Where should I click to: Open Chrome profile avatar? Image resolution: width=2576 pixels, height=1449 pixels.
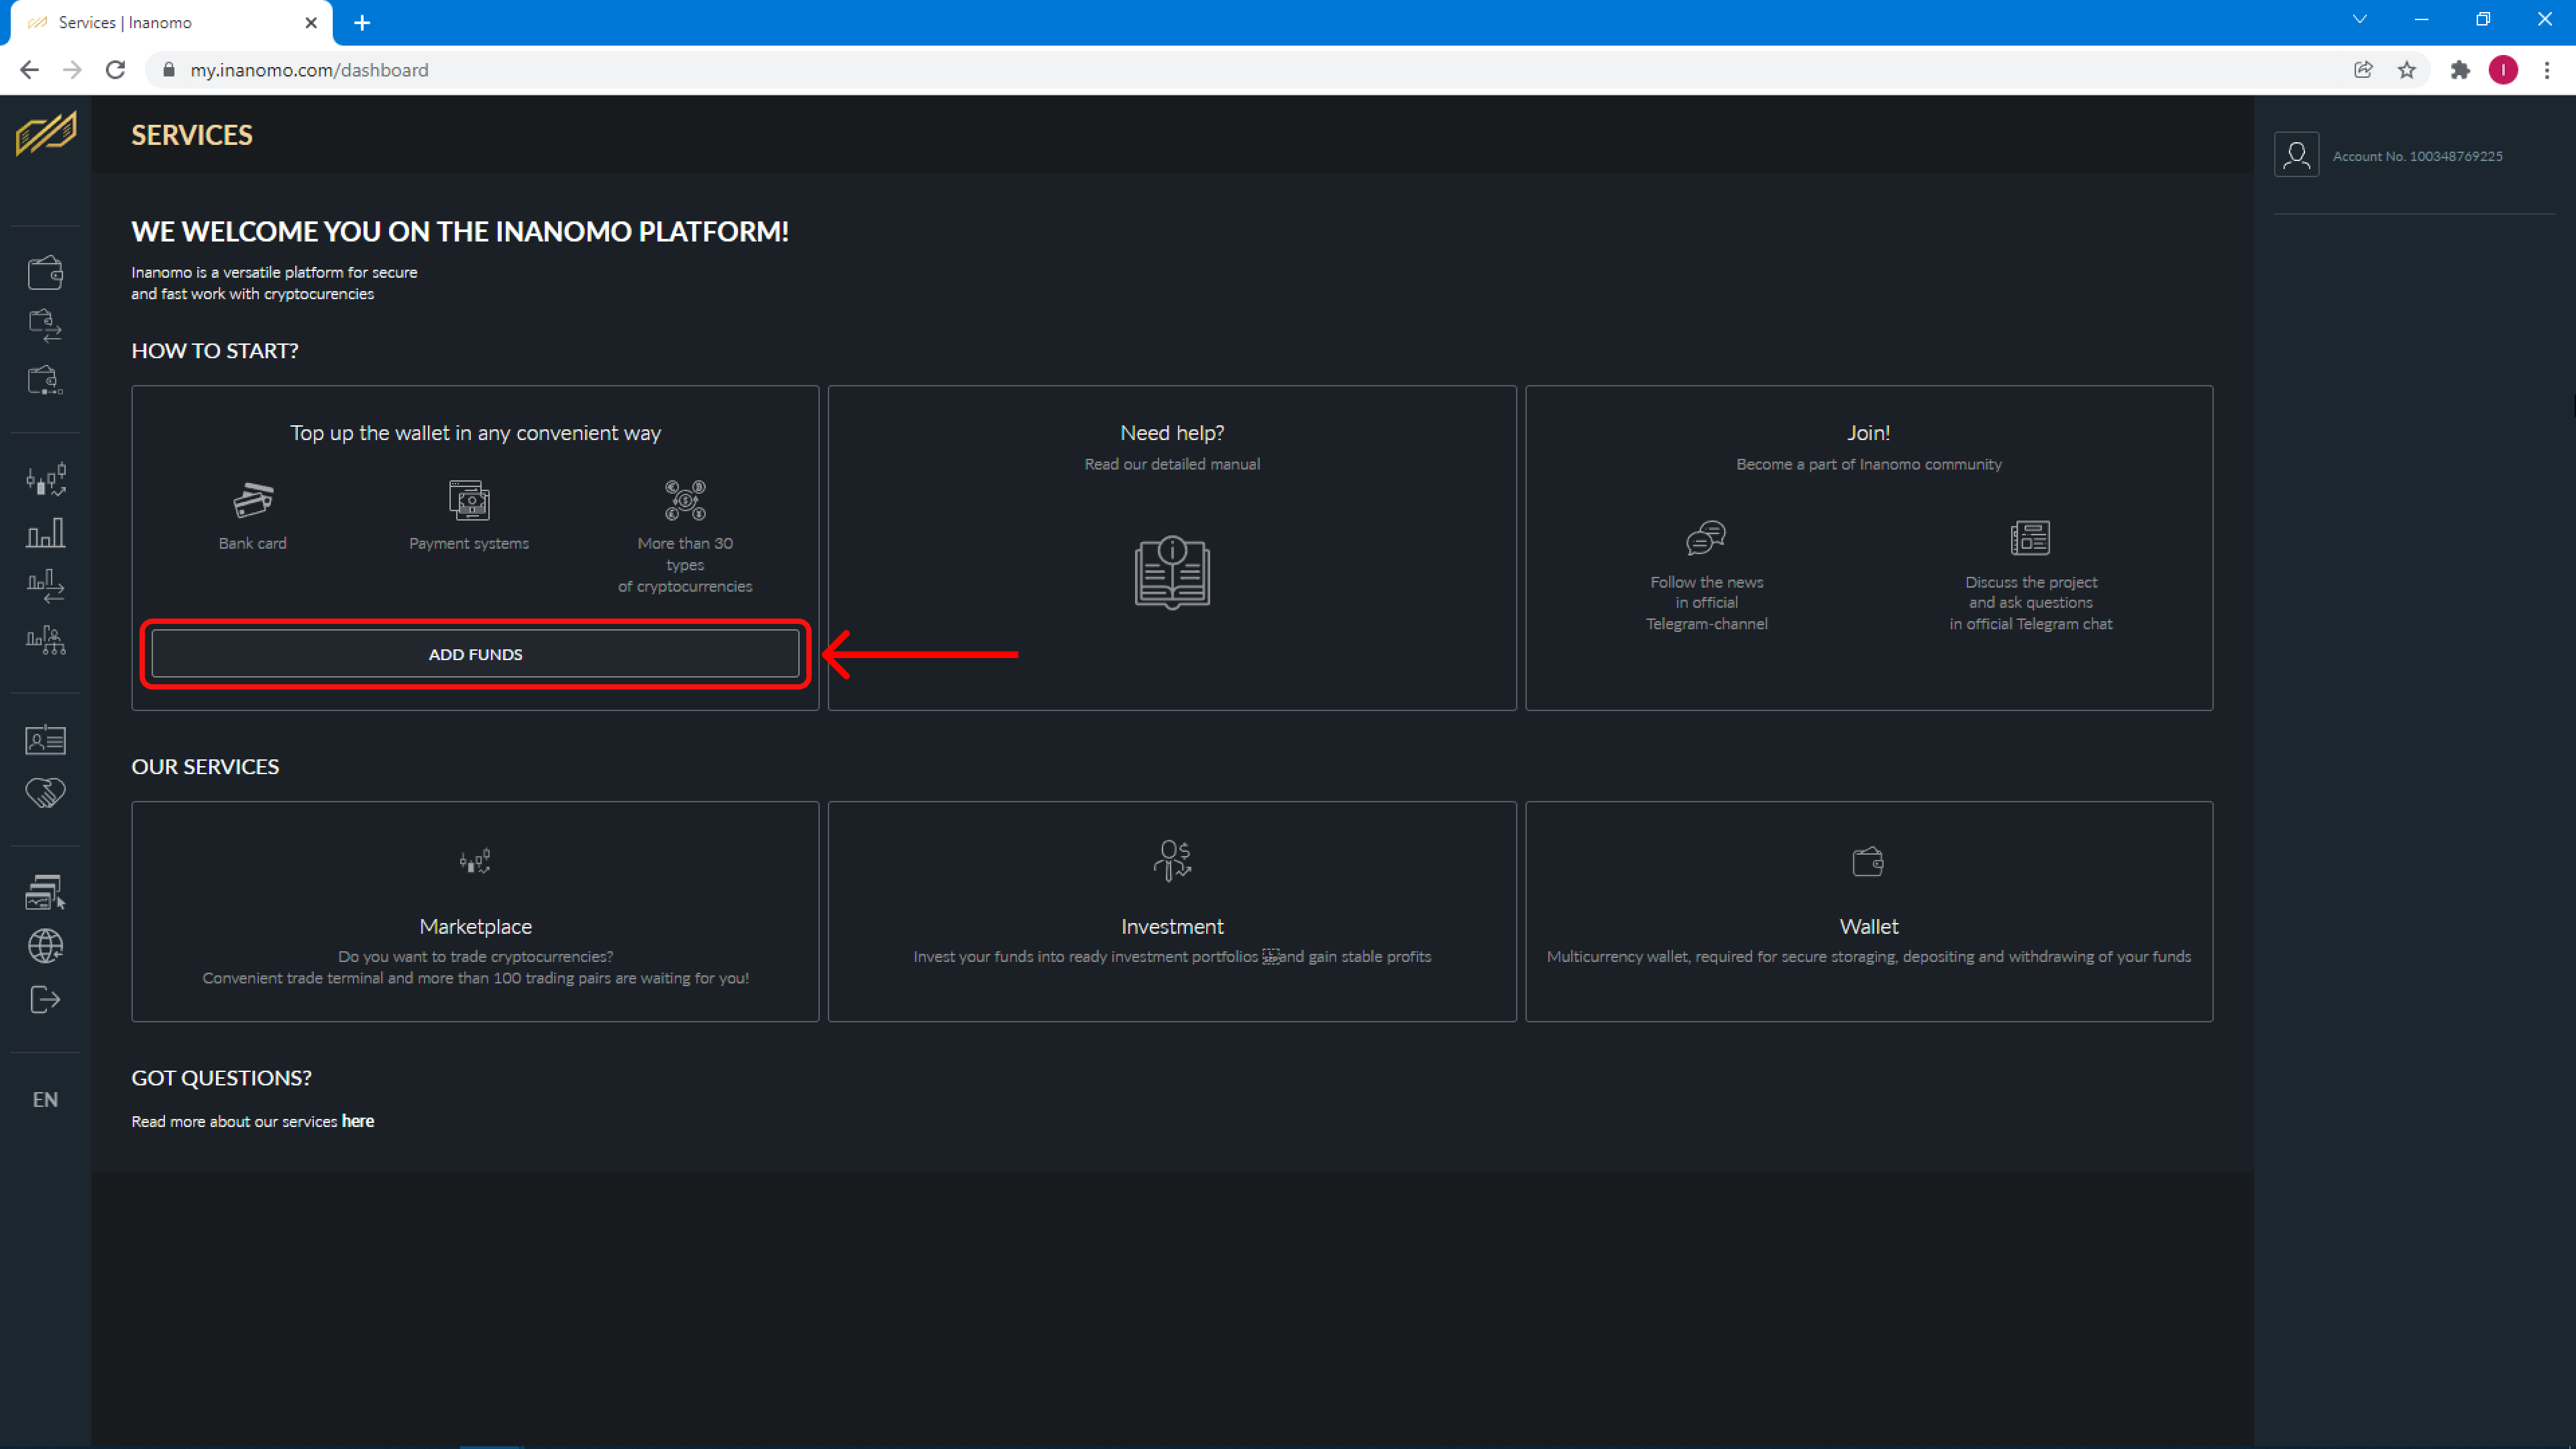(2503, 70)
